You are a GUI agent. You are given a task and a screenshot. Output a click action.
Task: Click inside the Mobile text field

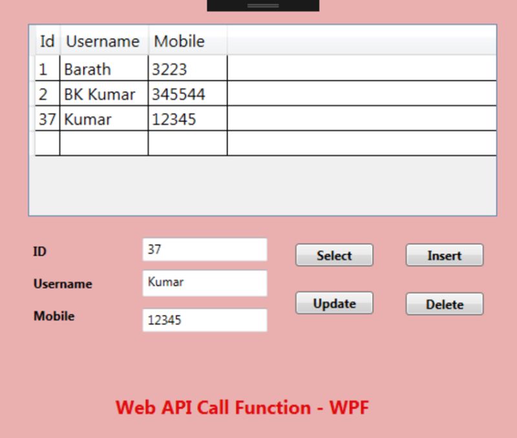pyautogui.click(x=204, y=319)
